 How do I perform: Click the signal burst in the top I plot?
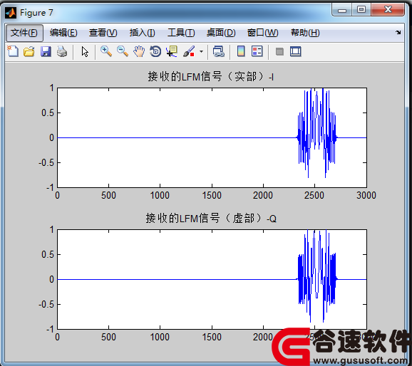pos(317,134)
